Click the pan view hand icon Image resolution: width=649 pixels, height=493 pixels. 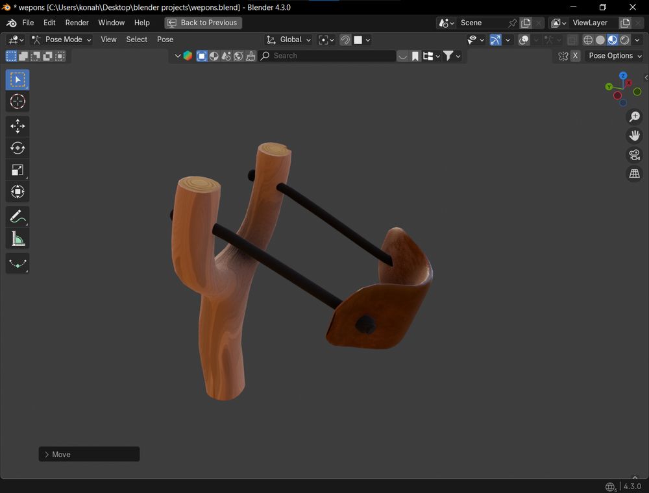pos(634,136)
